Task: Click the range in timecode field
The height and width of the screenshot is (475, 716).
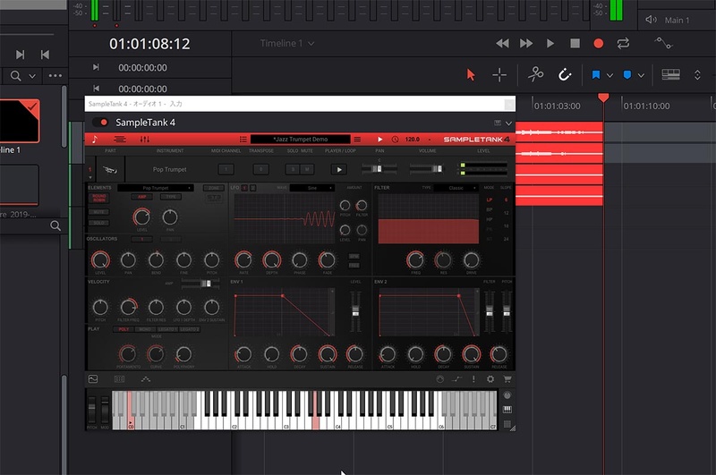Action: (x=142, y=67)
